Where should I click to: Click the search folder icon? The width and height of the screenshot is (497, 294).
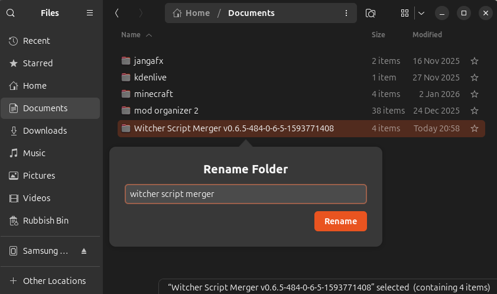pos(371,13)
